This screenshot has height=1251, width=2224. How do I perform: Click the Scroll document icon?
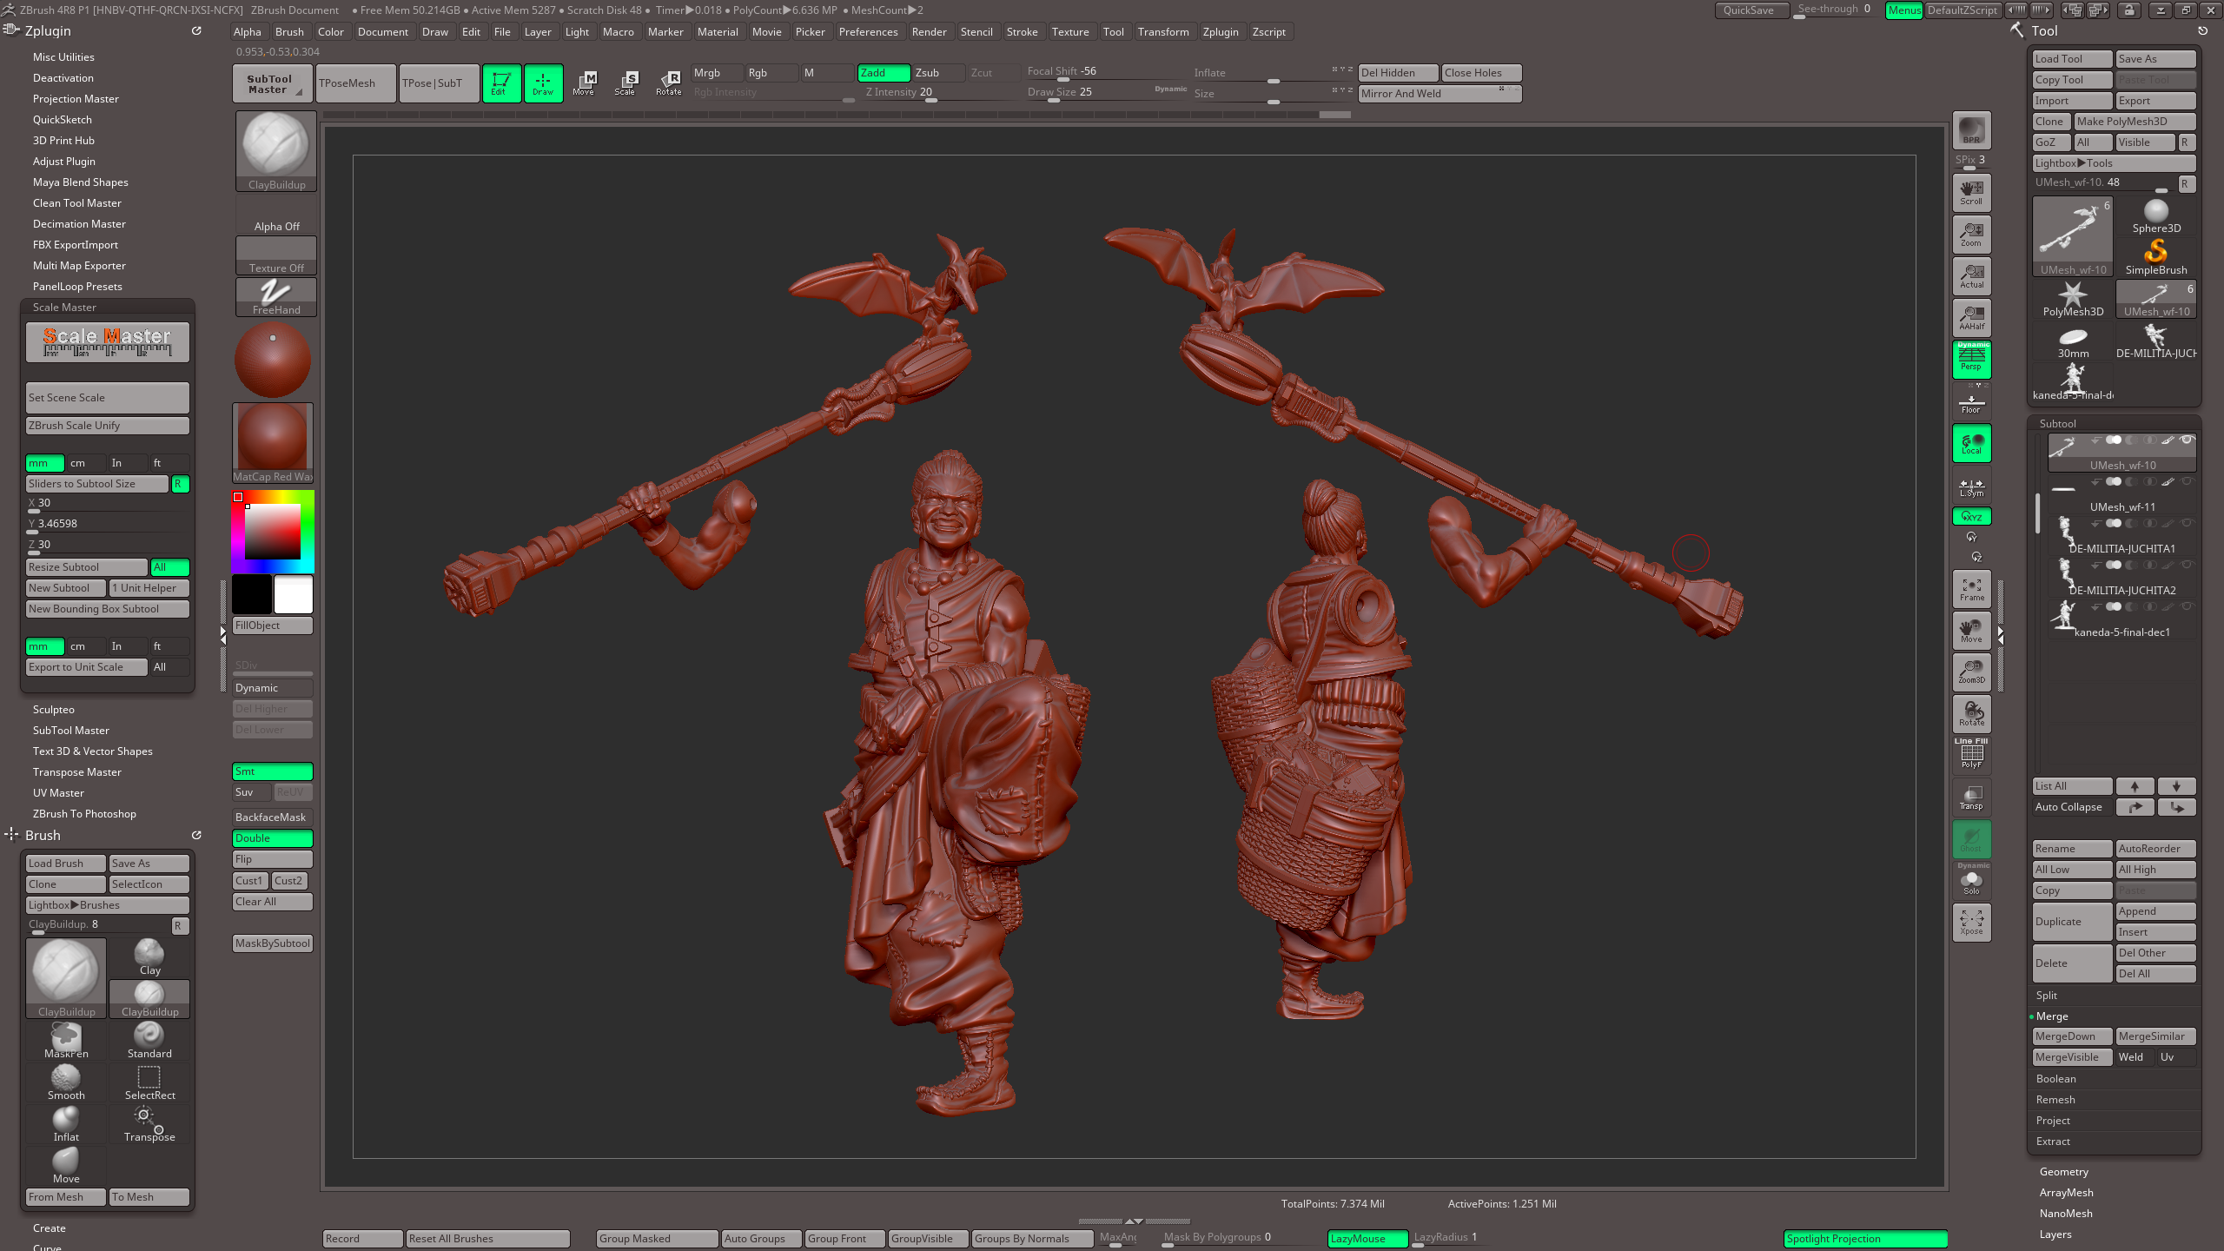pyautogui.click(x=1971, y=192)
